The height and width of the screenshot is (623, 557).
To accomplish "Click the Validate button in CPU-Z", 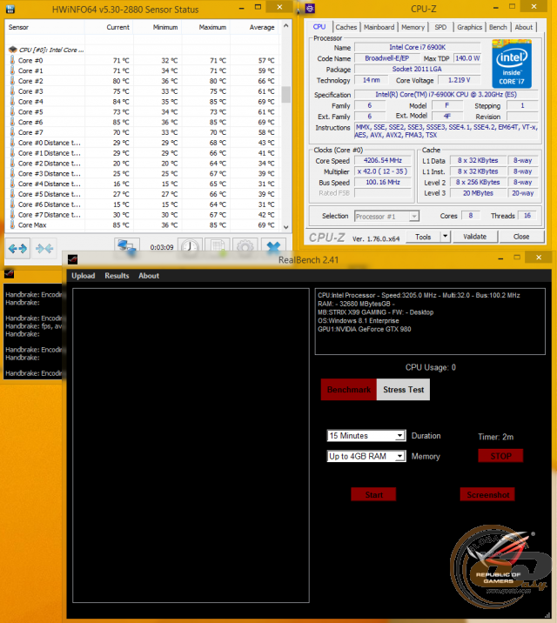I will pyautogui.click(x=474, y=237).
